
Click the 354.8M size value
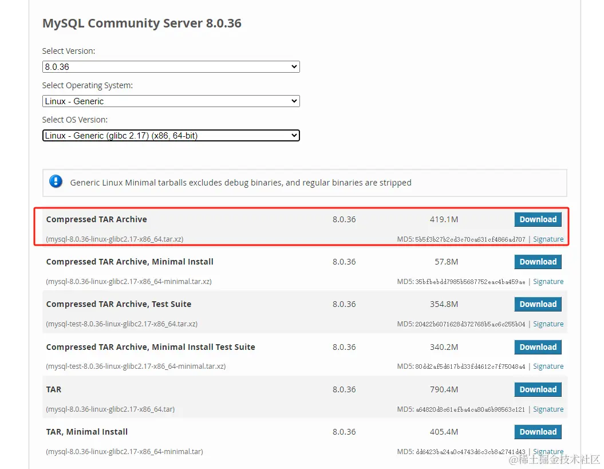pos(444,304)
